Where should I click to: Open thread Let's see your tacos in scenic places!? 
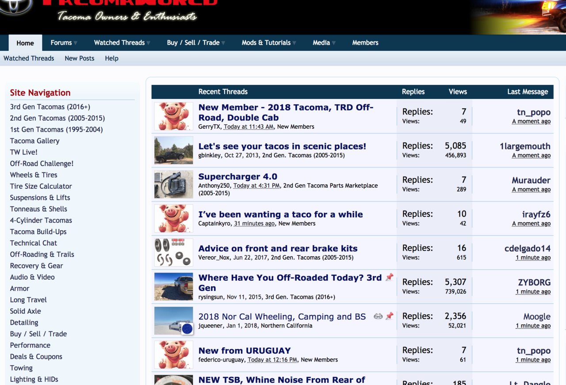(282, 146)
